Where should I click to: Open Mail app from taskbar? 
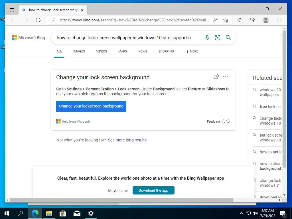click(x=77, y=213)
